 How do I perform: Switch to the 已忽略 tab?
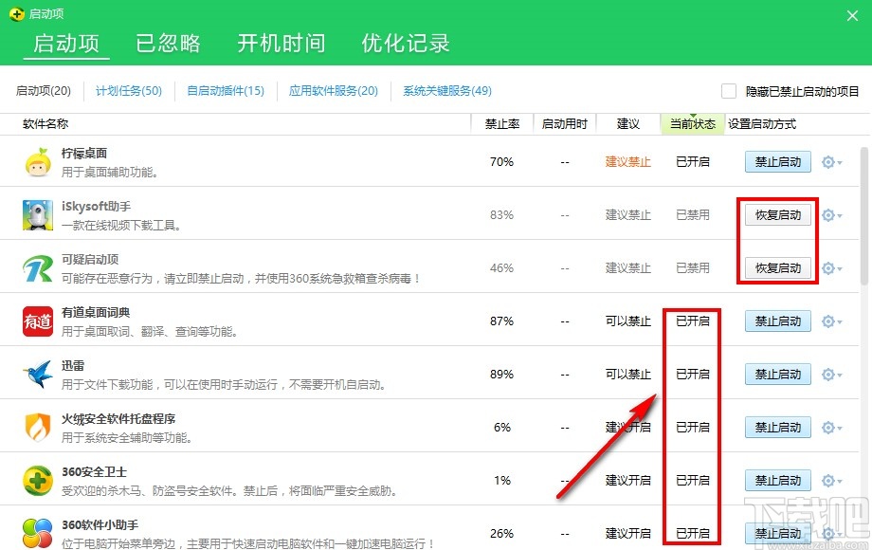[x=168, y=44]
